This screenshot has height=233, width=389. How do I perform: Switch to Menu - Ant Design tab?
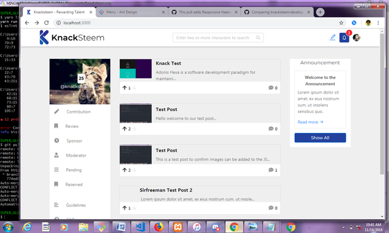[x=132, y=12]
